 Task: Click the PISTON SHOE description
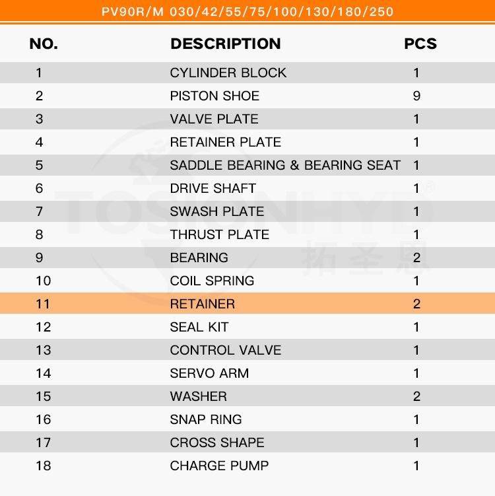click(214, 96)
